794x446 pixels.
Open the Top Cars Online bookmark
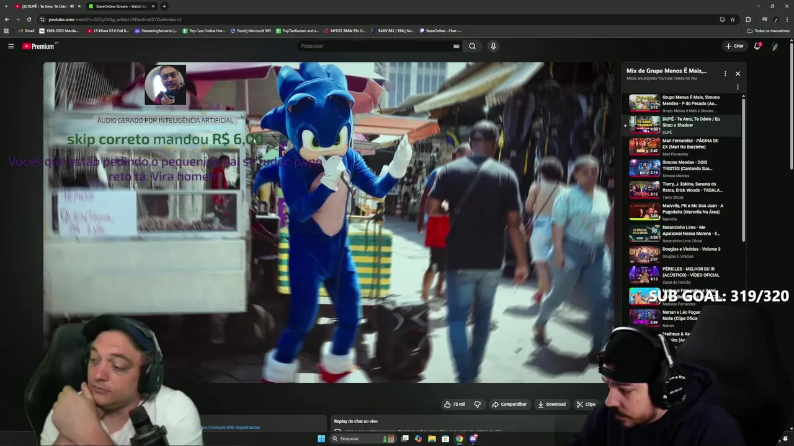point(204,30)
